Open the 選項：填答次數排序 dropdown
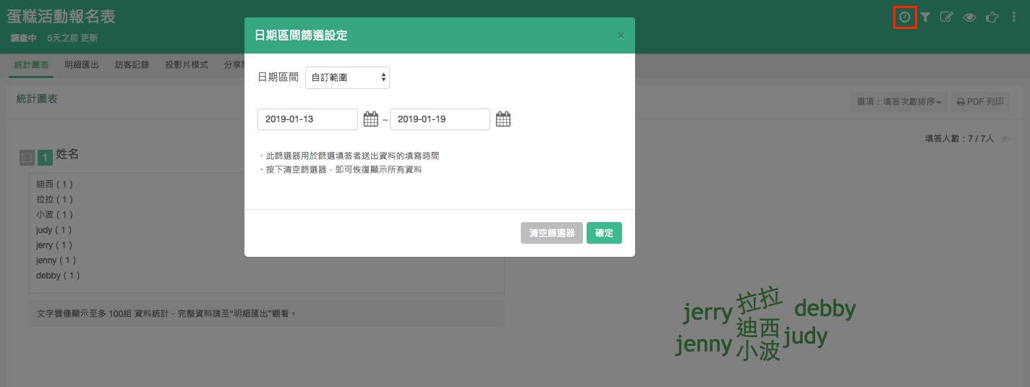The width and height of the screenshot is (1030, 387). 899,102
